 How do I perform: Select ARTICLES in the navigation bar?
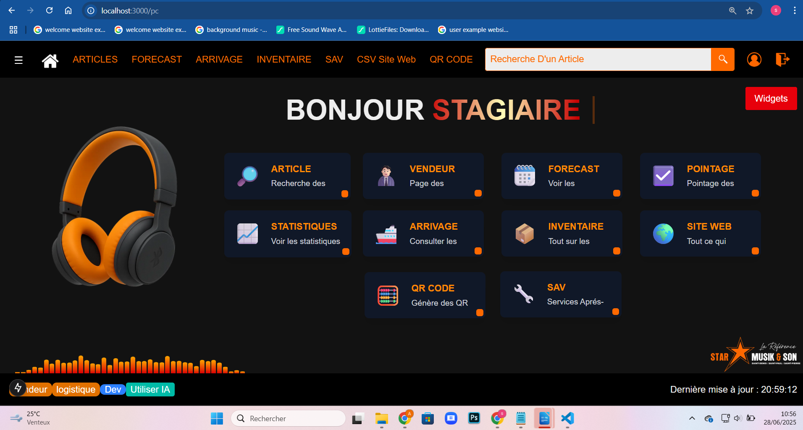[x=95, y=59]
